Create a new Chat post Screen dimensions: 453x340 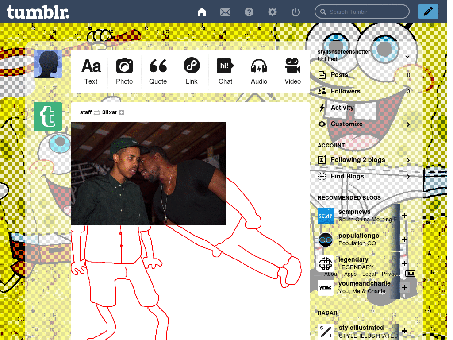225,71
